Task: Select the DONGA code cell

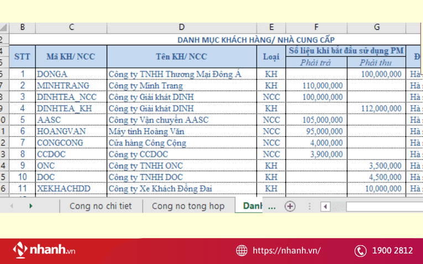Action: point(71,74)
